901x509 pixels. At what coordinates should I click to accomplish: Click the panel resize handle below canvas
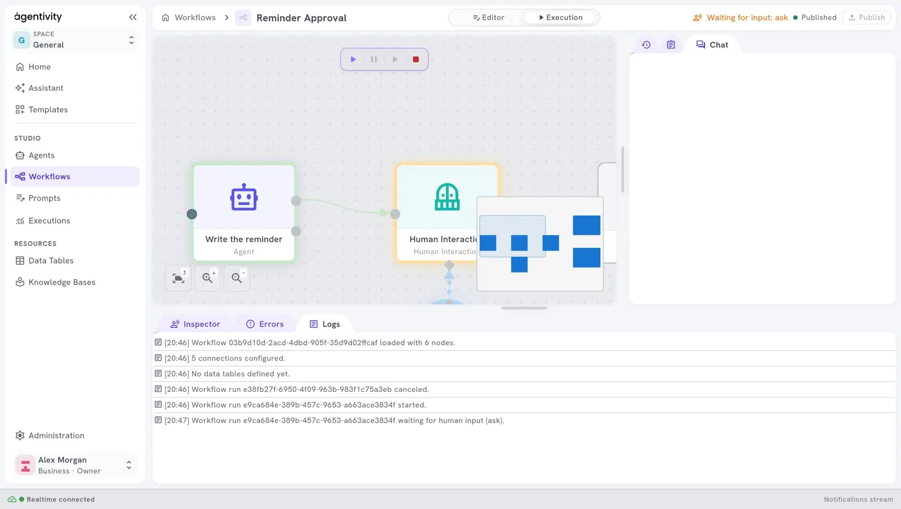coord(524,308)
